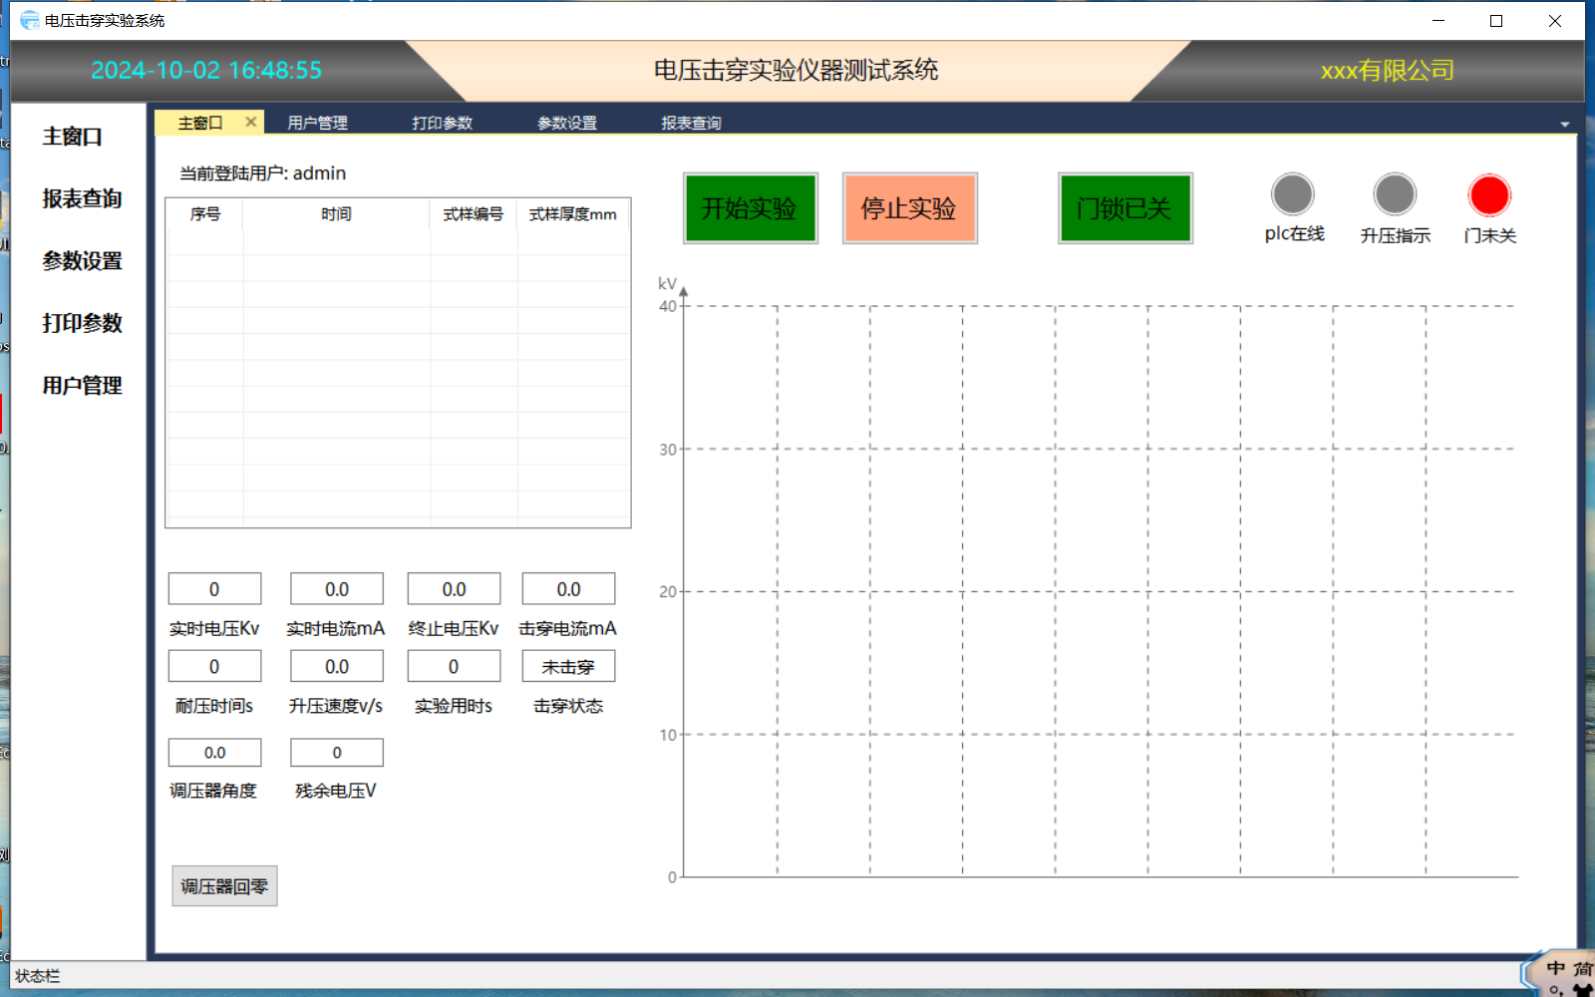Click the 电压击穿实验仪器测试系统 title banner
Viewport: 1595px width, 997px height.
tap(796, 70)
